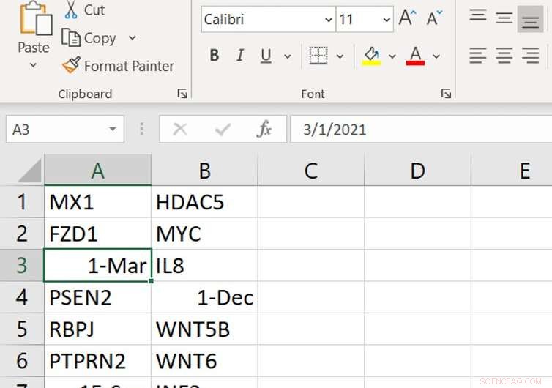The width and height of the screenshot is (552, 388).
Task: Select row 3 header
Action: pos(22,266)
